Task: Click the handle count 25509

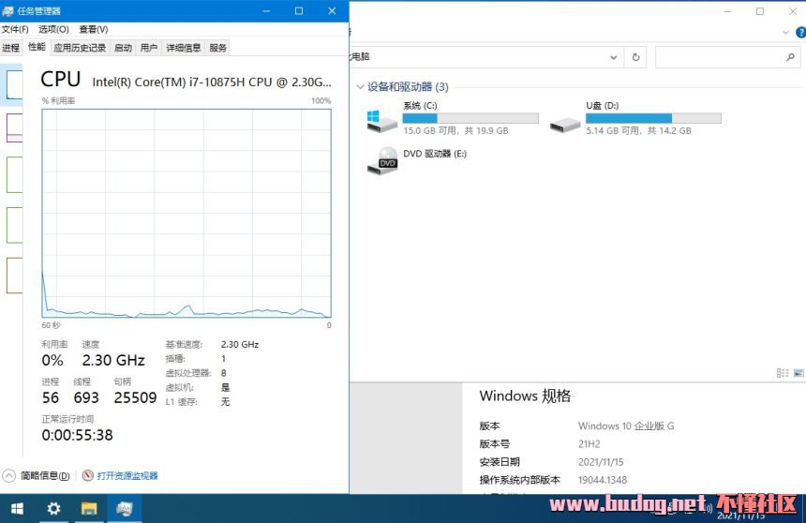Action: coord(135,397)
